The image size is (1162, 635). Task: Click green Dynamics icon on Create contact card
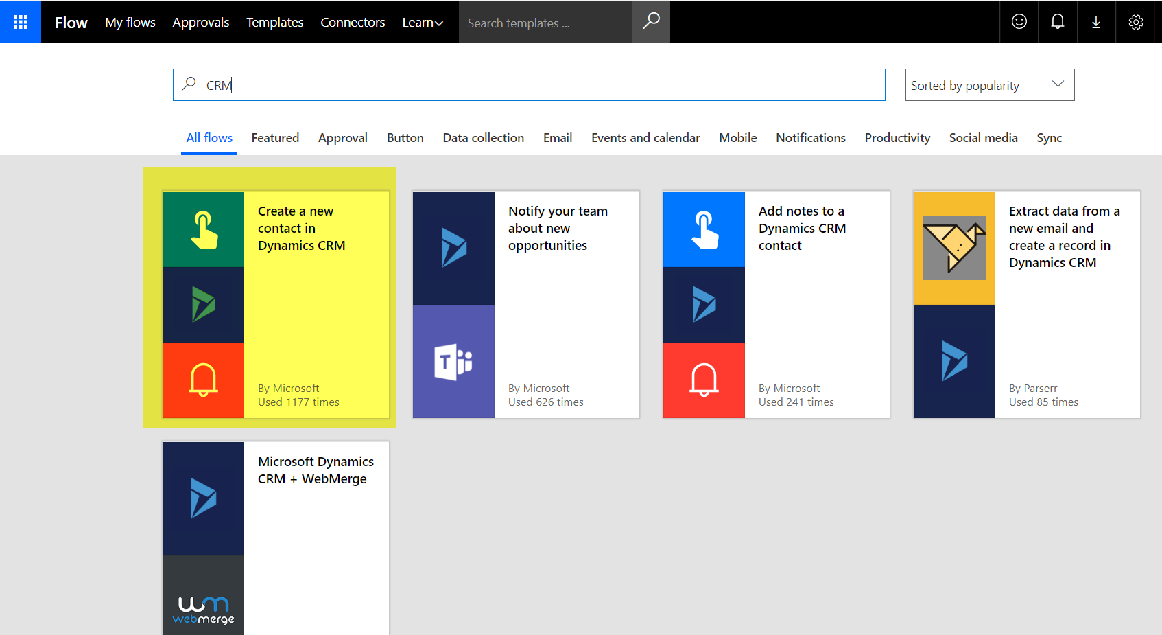pos(203,305)
